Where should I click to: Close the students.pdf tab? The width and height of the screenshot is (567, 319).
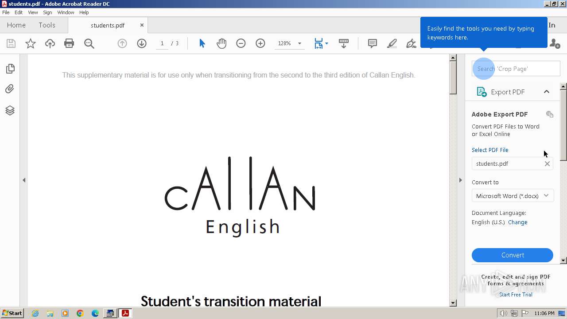pos(142,25)
